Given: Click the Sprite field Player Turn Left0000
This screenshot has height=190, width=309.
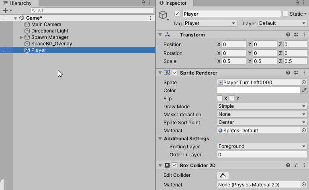Looking at the screenshot, I should (259, 83).
